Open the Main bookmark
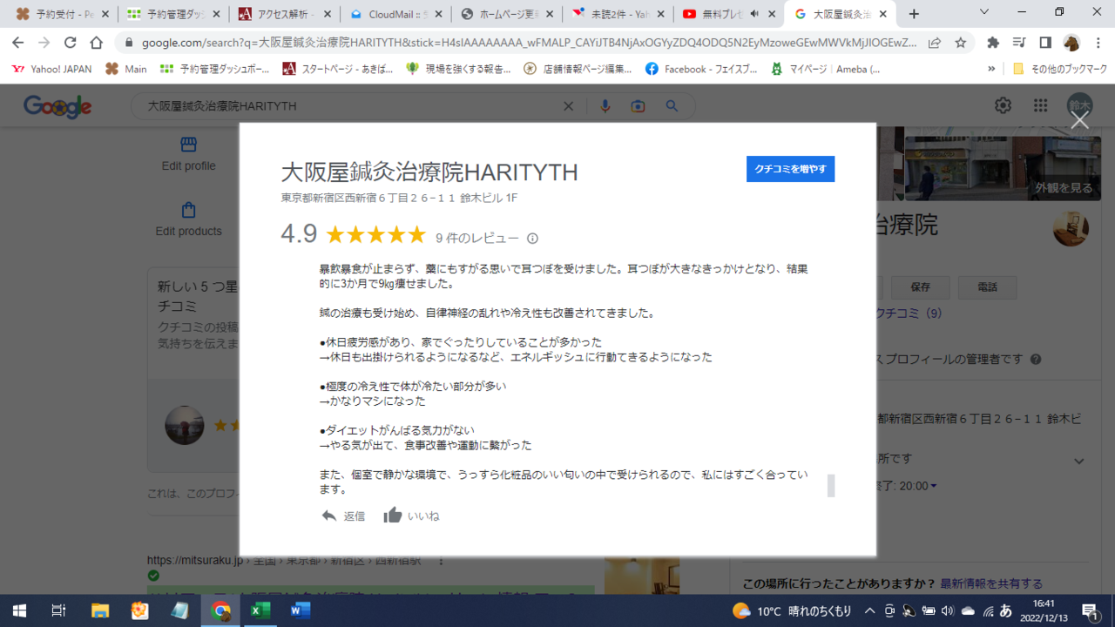 126,69
